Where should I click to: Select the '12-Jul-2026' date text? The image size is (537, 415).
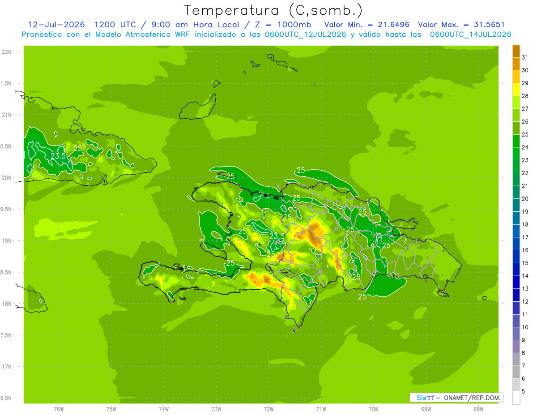[56, 25]
